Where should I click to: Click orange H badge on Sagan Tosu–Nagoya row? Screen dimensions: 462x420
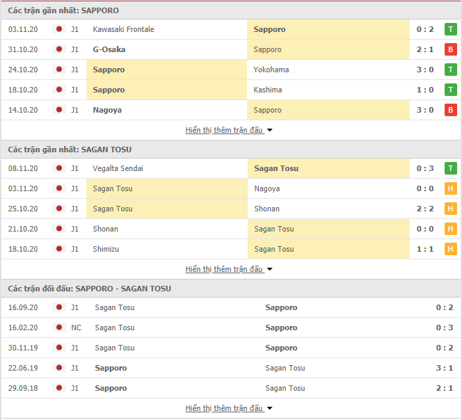pyautogui.click(x=450, y=188)
